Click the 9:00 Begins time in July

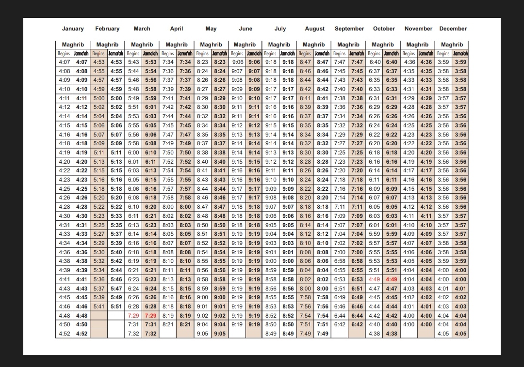(271, 261)
